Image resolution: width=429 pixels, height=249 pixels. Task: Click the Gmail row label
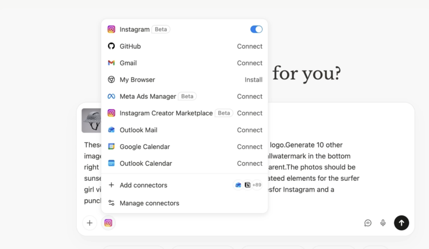(128, 63)
